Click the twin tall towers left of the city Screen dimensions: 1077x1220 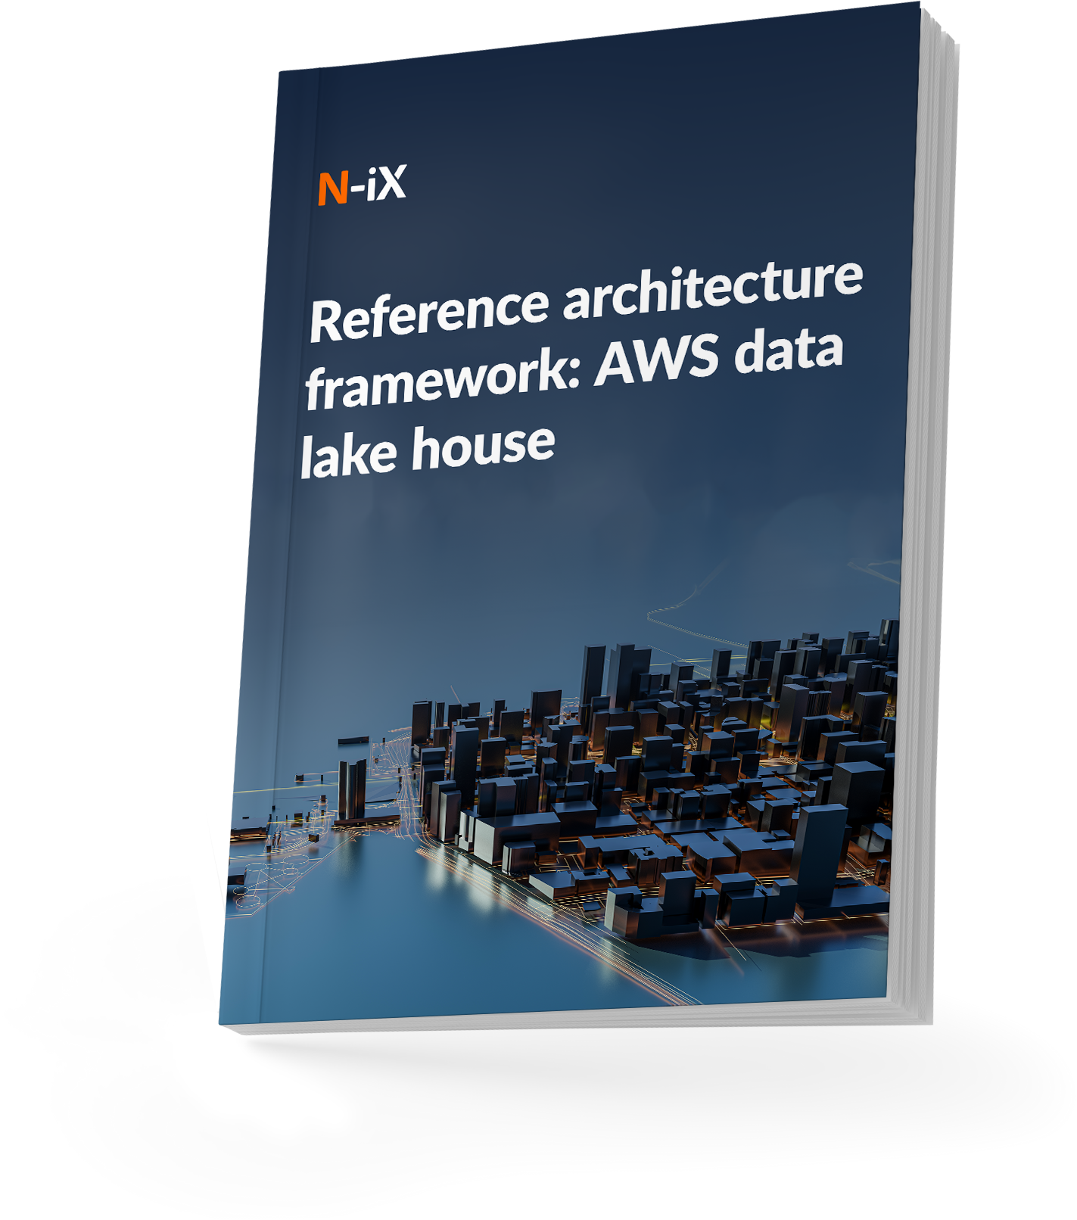pyautogui.click(x=352, y=791)
